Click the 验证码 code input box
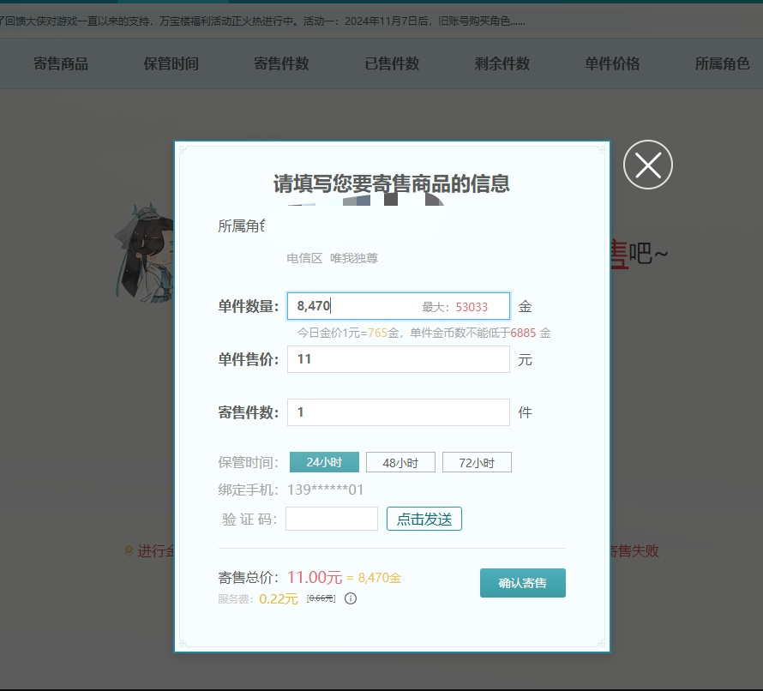This screenshot has width=763, height=691. click(x=332, y=519)
